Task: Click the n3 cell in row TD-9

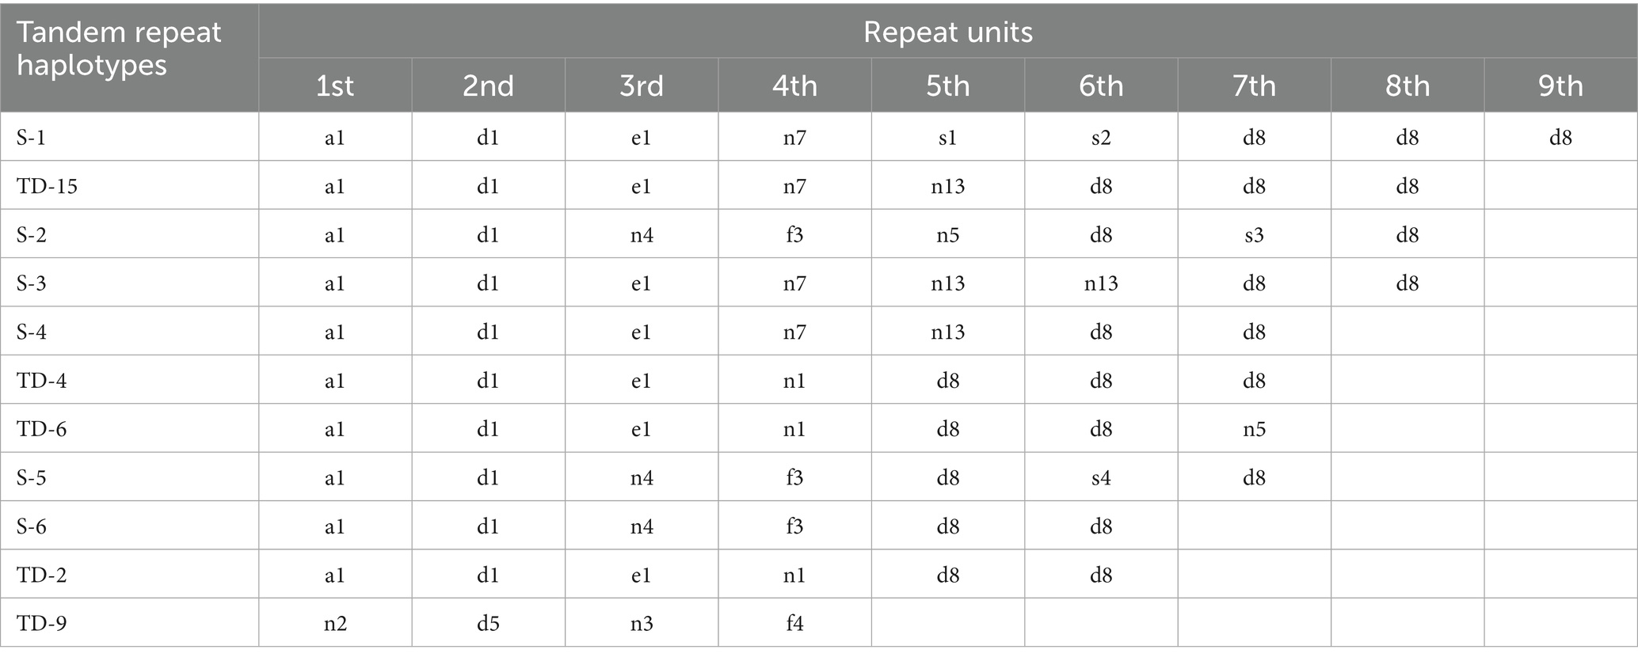Action: pos(641,624)
